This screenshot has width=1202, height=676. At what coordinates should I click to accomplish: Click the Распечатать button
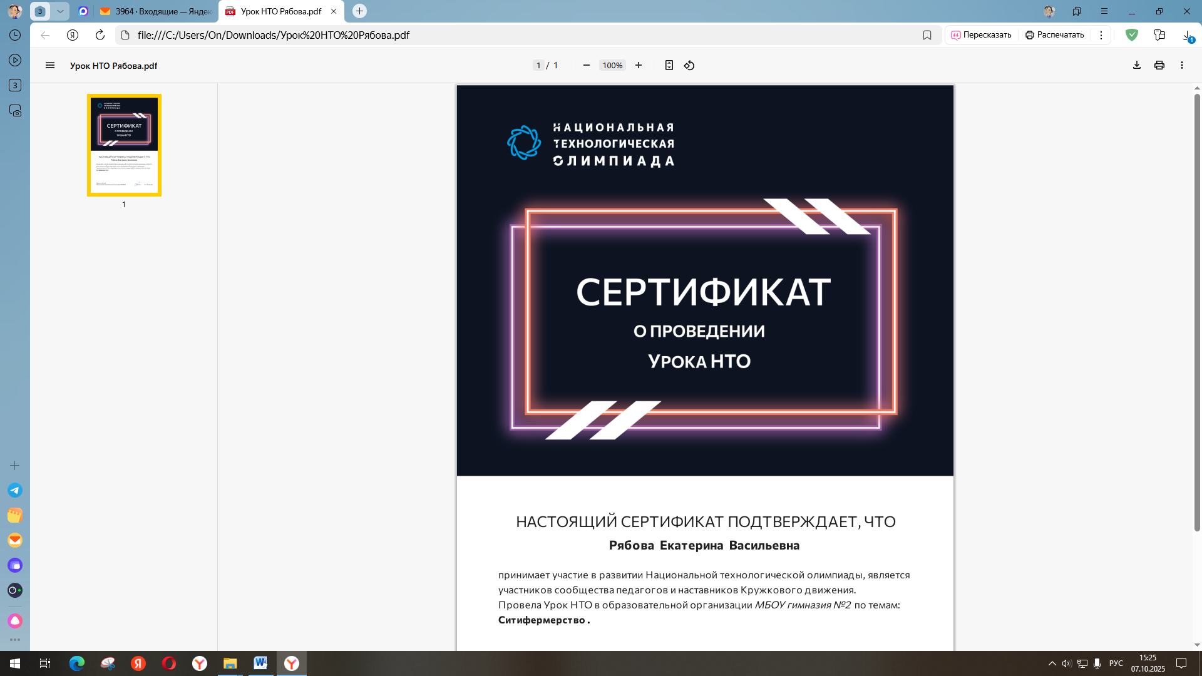tap(1054, 35)
